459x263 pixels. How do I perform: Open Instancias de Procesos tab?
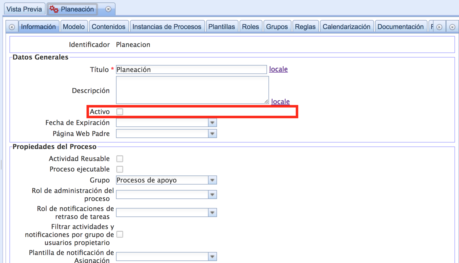click(x=167, y=26)
